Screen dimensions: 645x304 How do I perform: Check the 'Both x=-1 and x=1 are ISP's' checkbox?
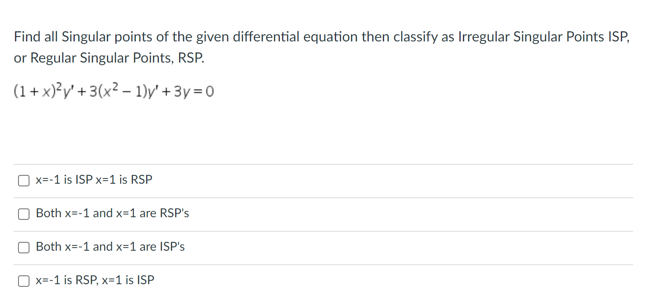[x=23, y=248]
